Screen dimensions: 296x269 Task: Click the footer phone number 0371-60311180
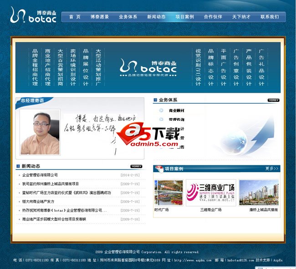(x=37, y=260)
